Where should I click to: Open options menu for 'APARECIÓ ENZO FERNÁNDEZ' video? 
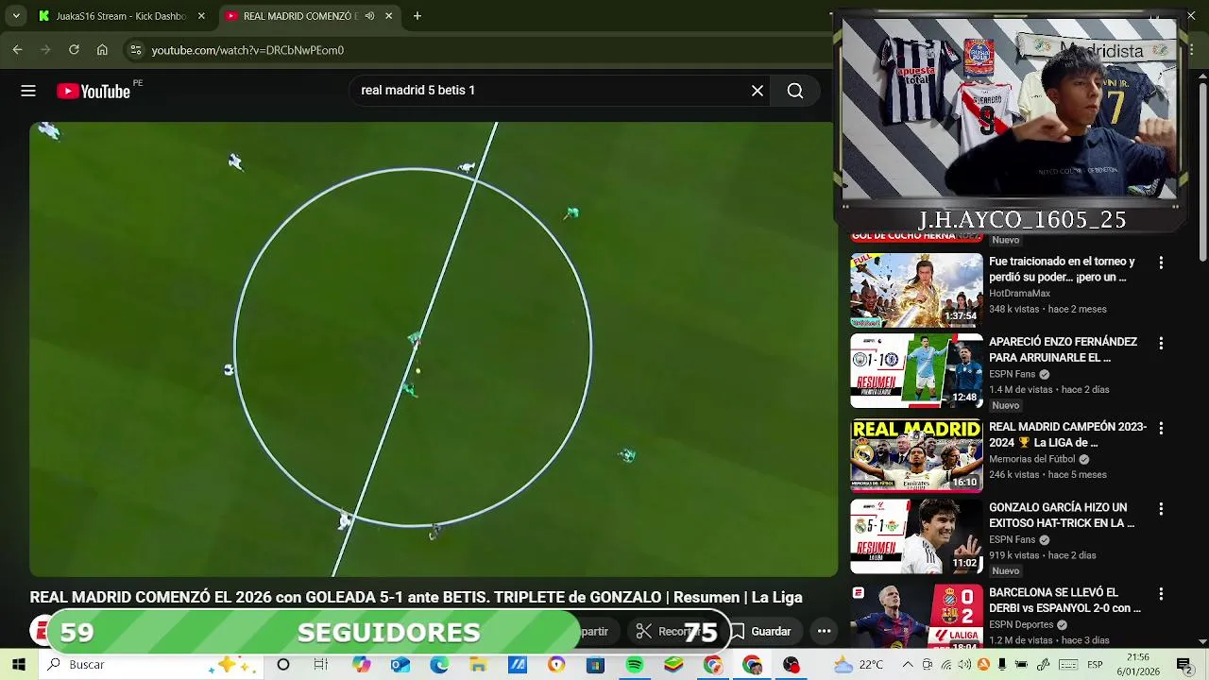1161,343
